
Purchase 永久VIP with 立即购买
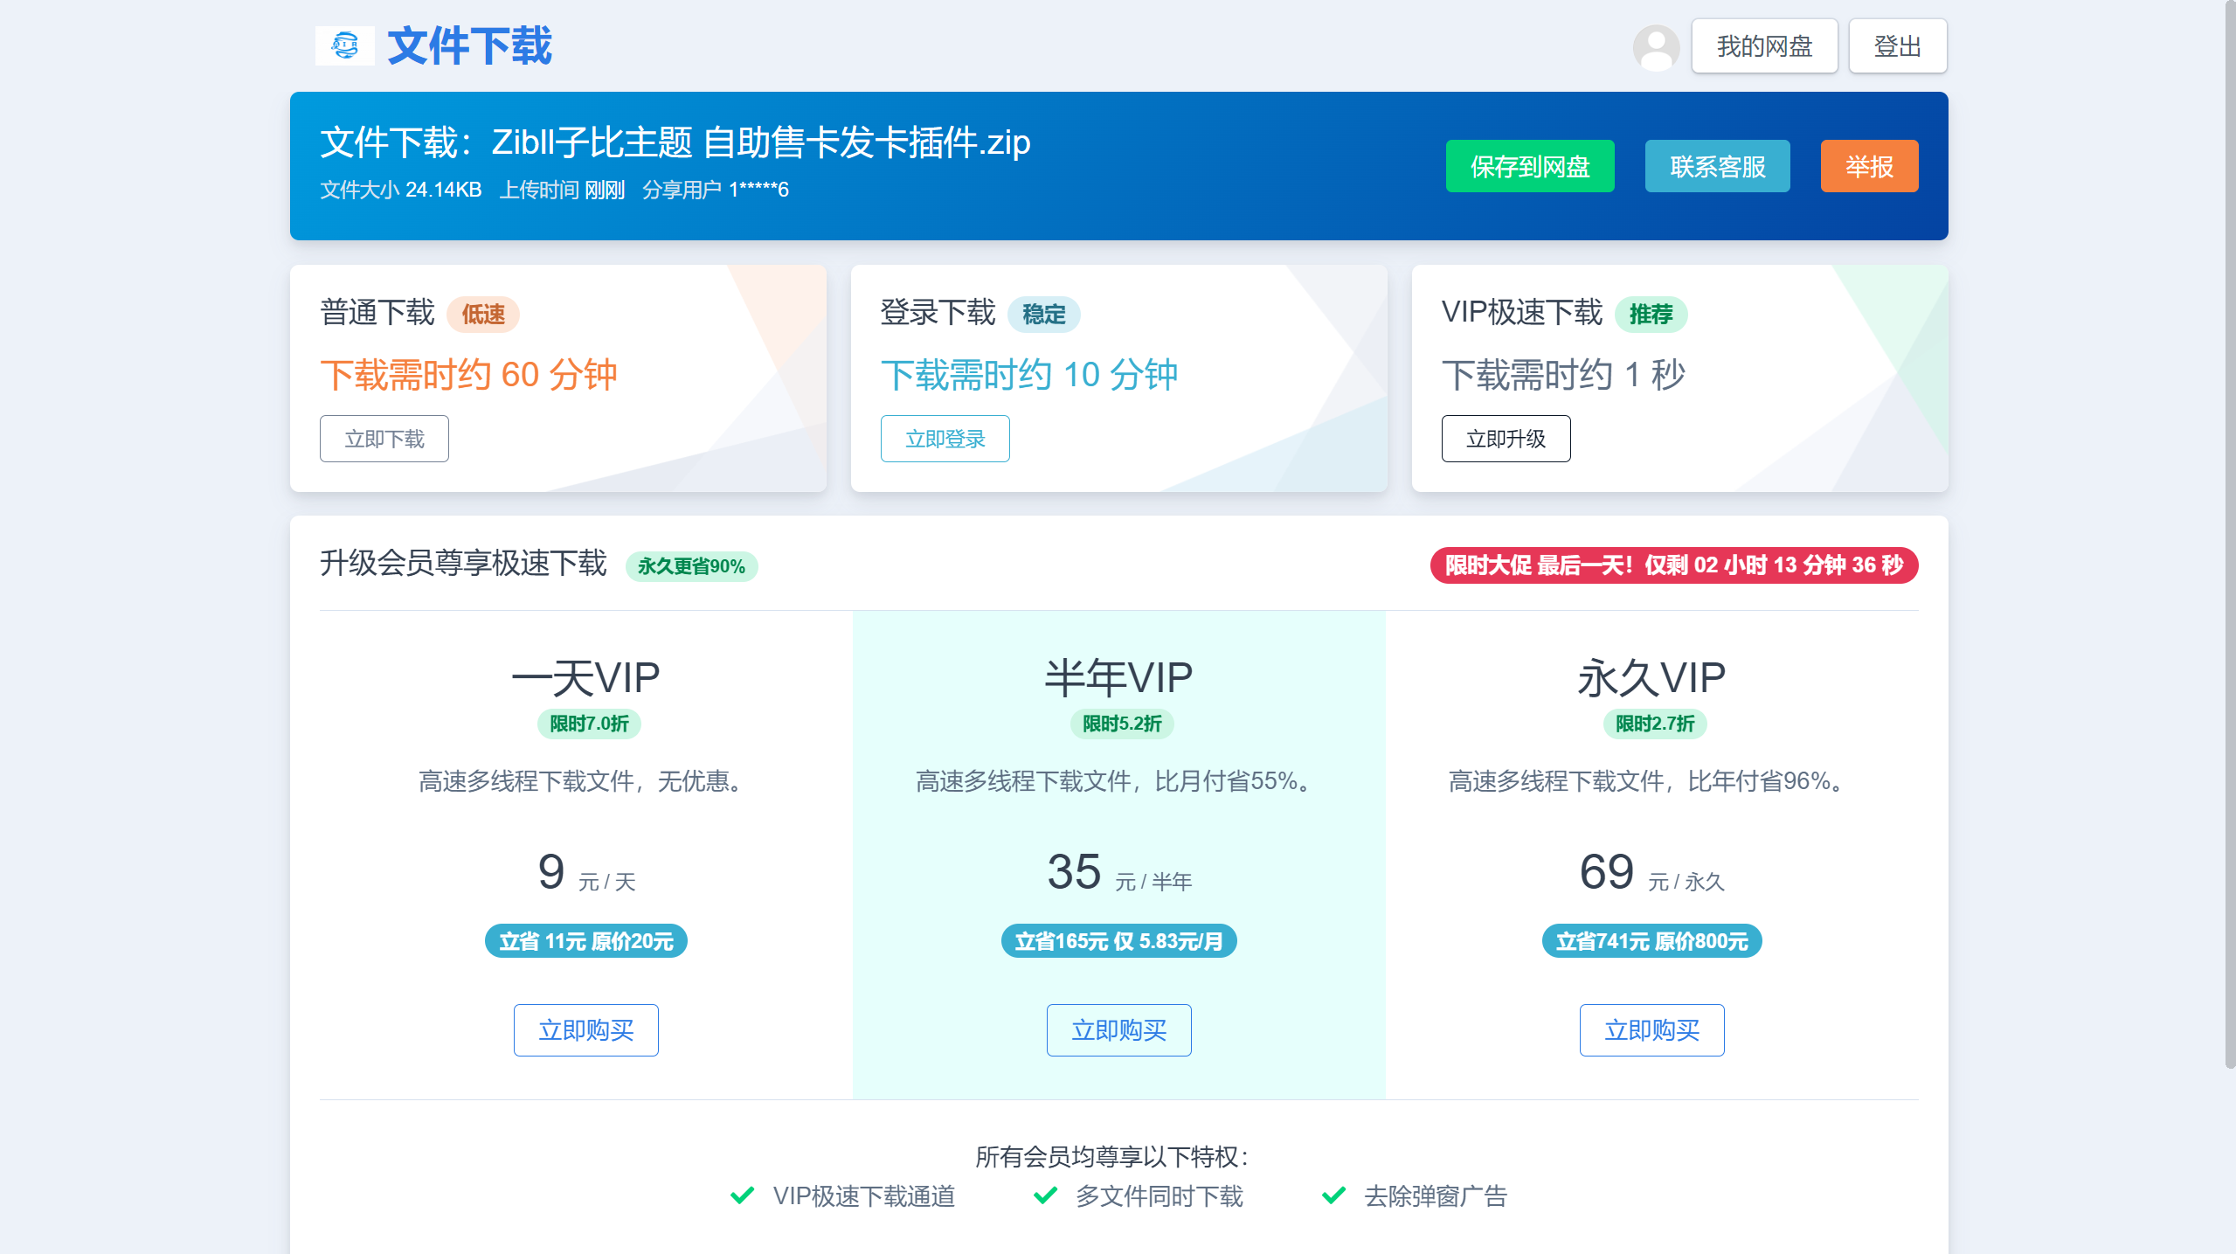(x=1651, y=1030)
